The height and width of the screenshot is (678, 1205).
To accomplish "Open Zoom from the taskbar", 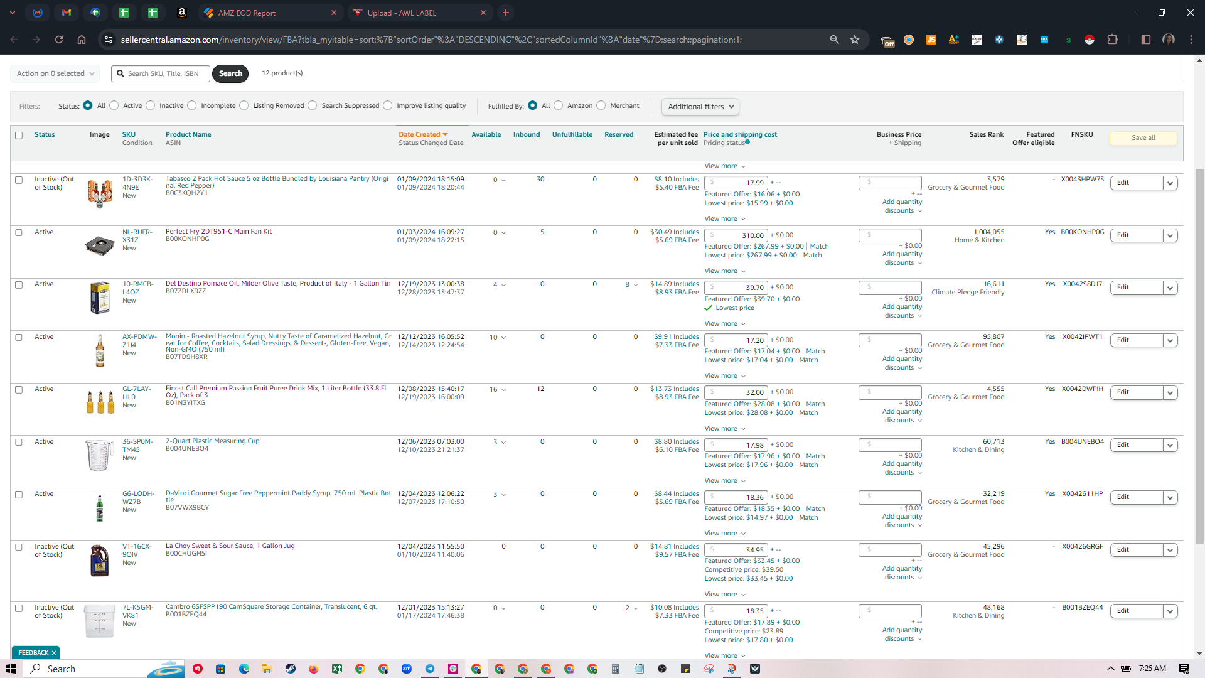I will click(407, 669).
